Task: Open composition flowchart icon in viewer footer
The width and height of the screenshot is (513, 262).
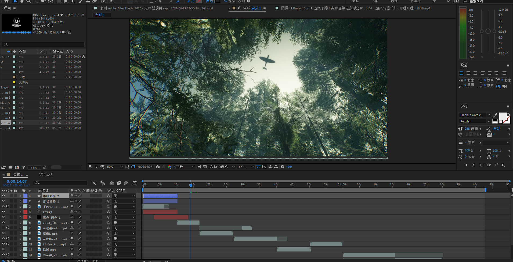Action: (276, 167)
